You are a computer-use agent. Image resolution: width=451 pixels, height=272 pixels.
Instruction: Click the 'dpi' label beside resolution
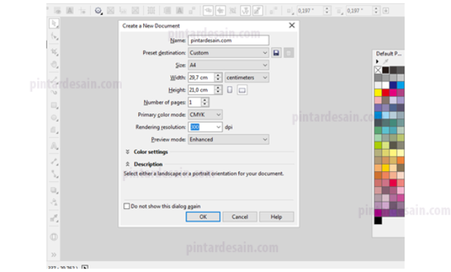coord(228,127)
